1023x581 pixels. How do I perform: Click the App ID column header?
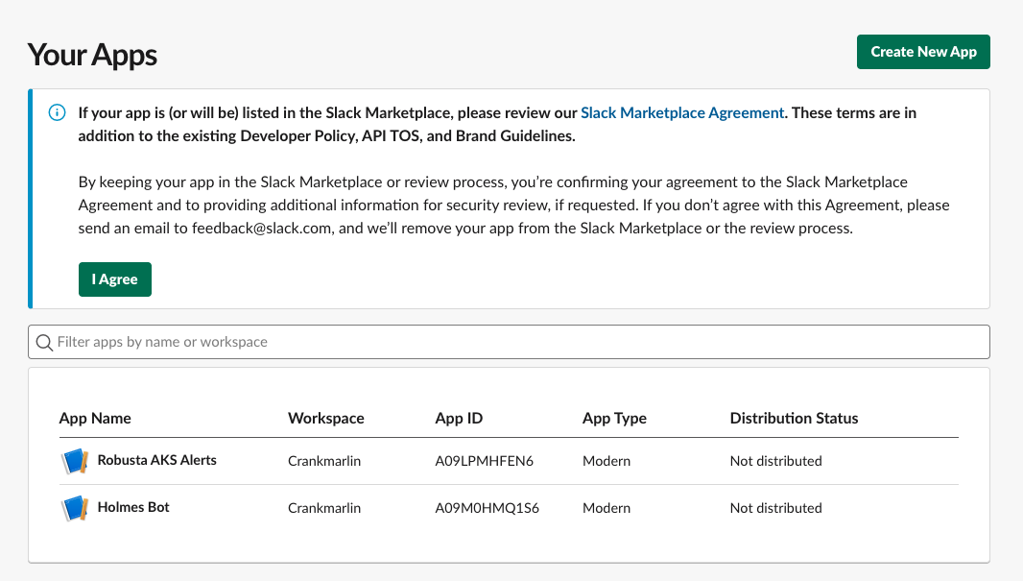[459, 418]
